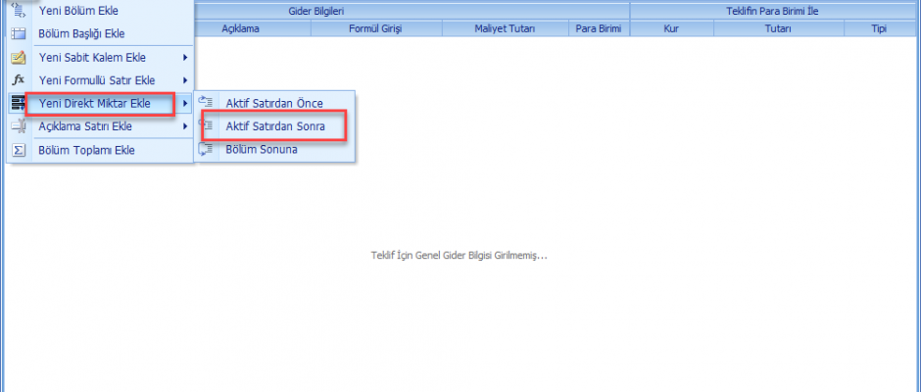Sort by the Maliyet Tutarı column header
The height and width of the screenshot is (392, 921).
(x=505, y=28)
